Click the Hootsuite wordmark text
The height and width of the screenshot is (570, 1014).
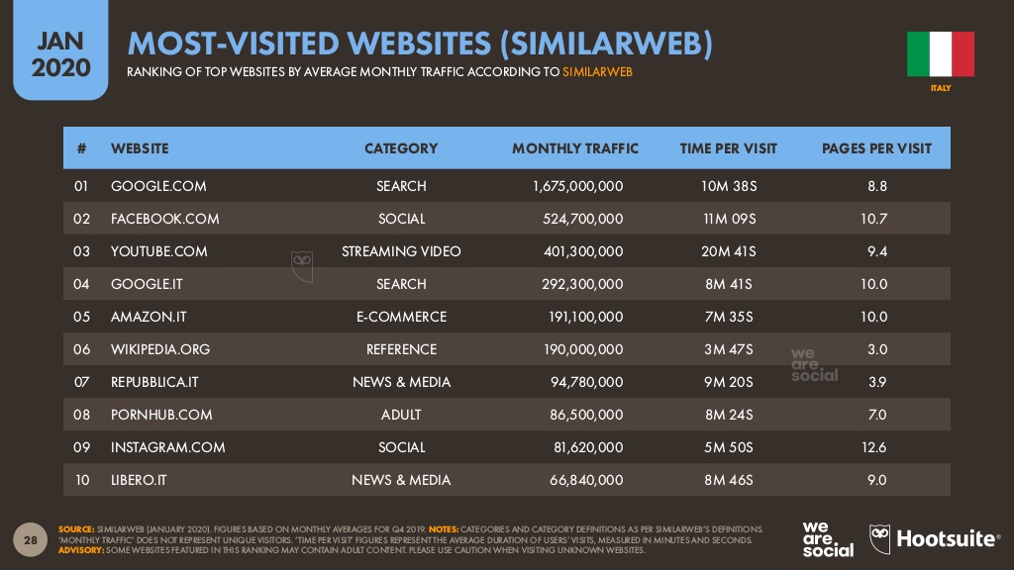pos(948,539)
